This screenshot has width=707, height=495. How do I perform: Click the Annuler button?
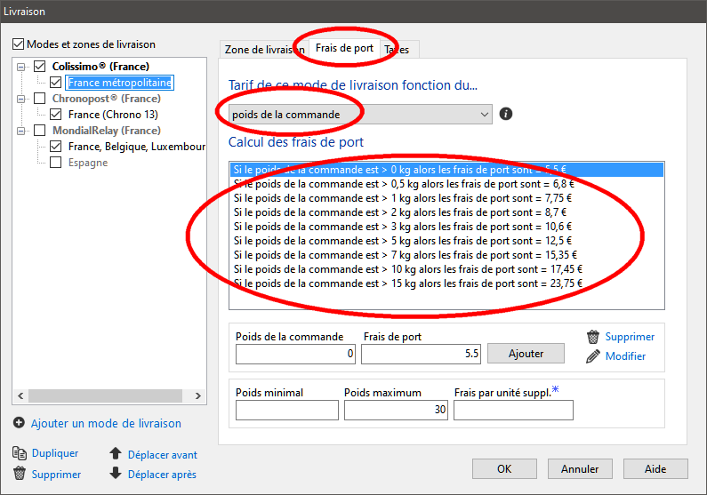click(x=580, y=468)
